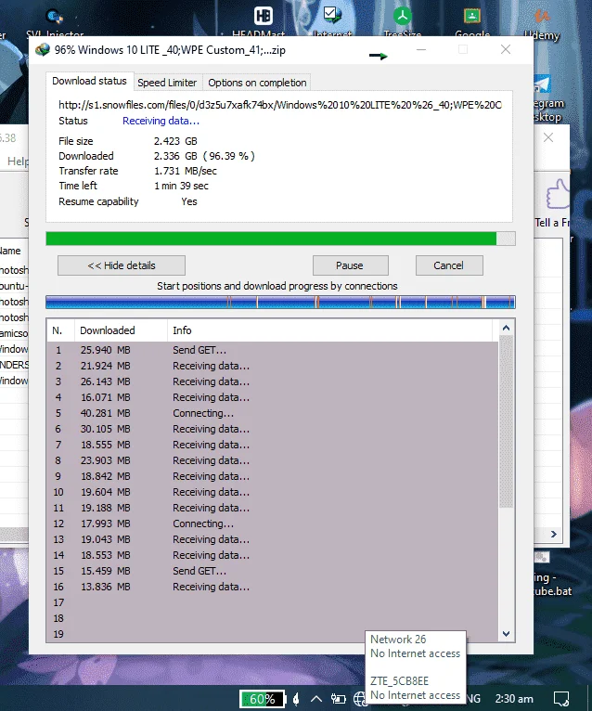
Task: Click the Name column header in background window
Action: [10, 251]
